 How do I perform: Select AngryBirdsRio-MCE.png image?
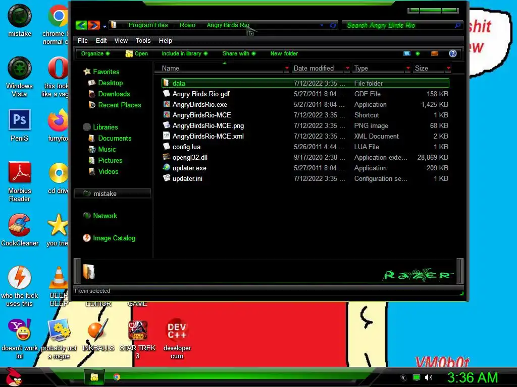pyautogui.click(x=305, y=125)
